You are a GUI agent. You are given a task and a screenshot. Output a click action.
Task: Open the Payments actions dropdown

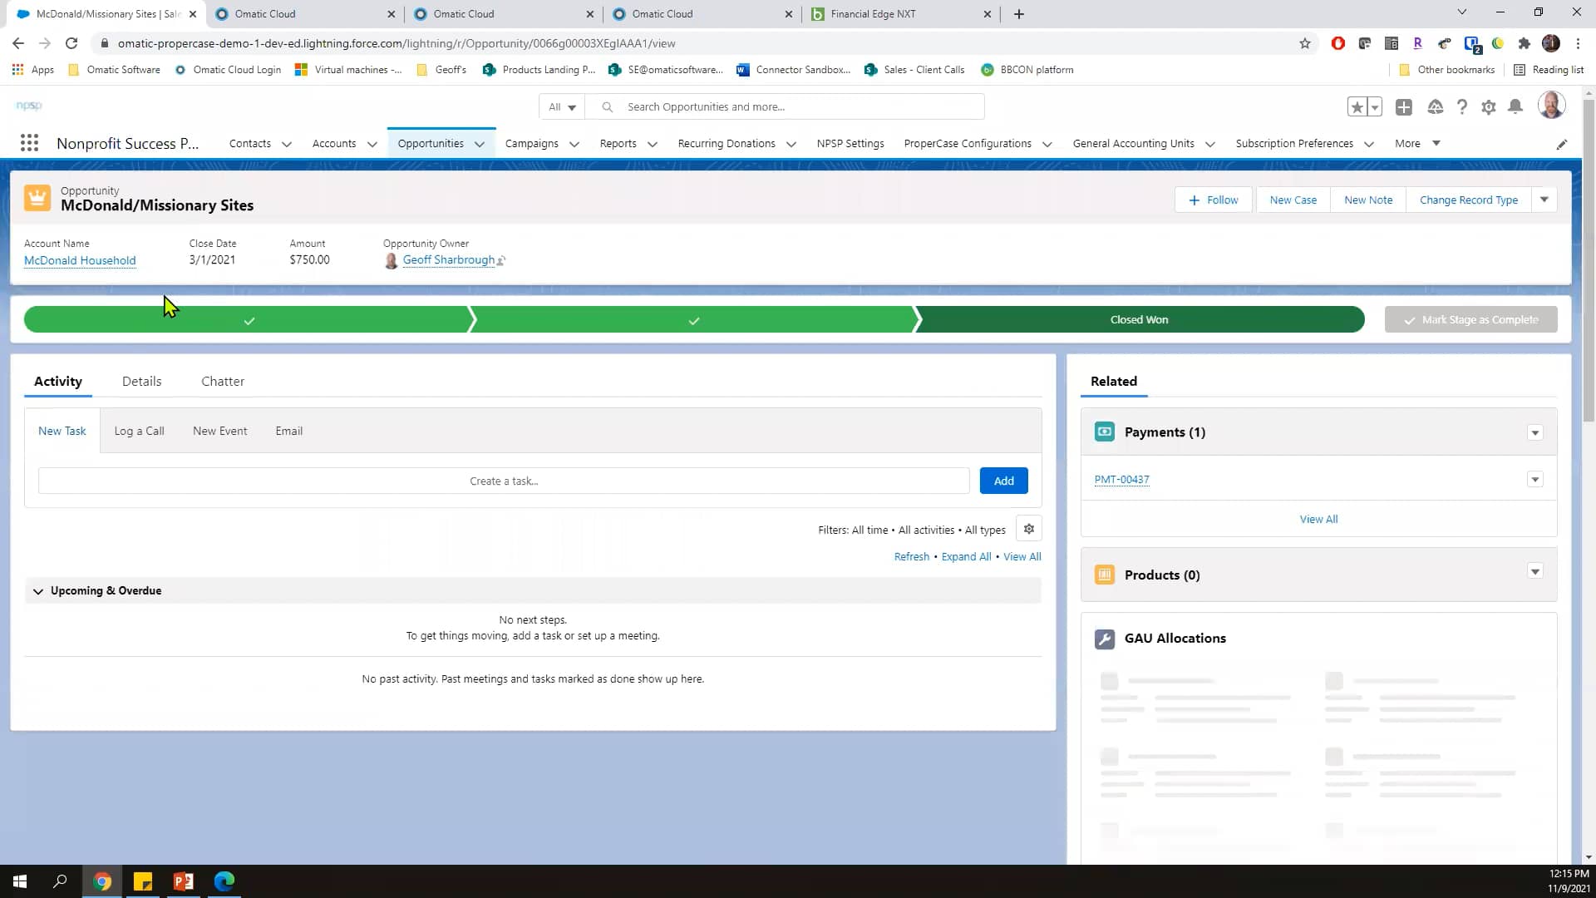point(1534,432)
